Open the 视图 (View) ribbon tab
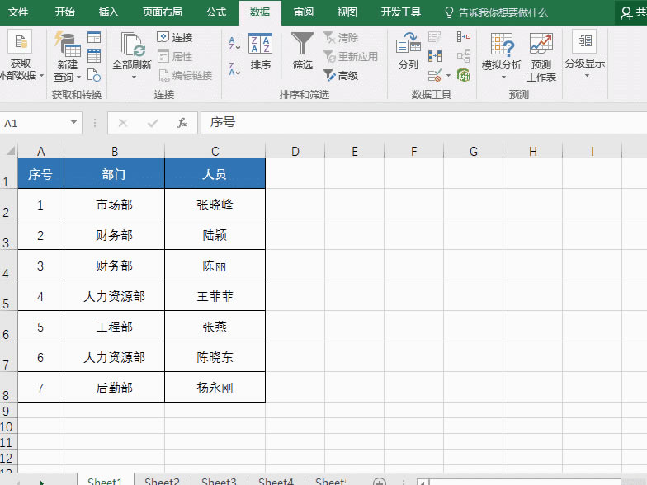 click(x=347, y=12)
